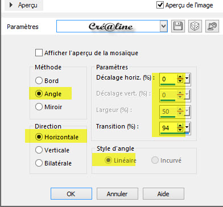Decrease Transition value with down arrow
The image size is (223, 207).
click(x=180, y=130)
